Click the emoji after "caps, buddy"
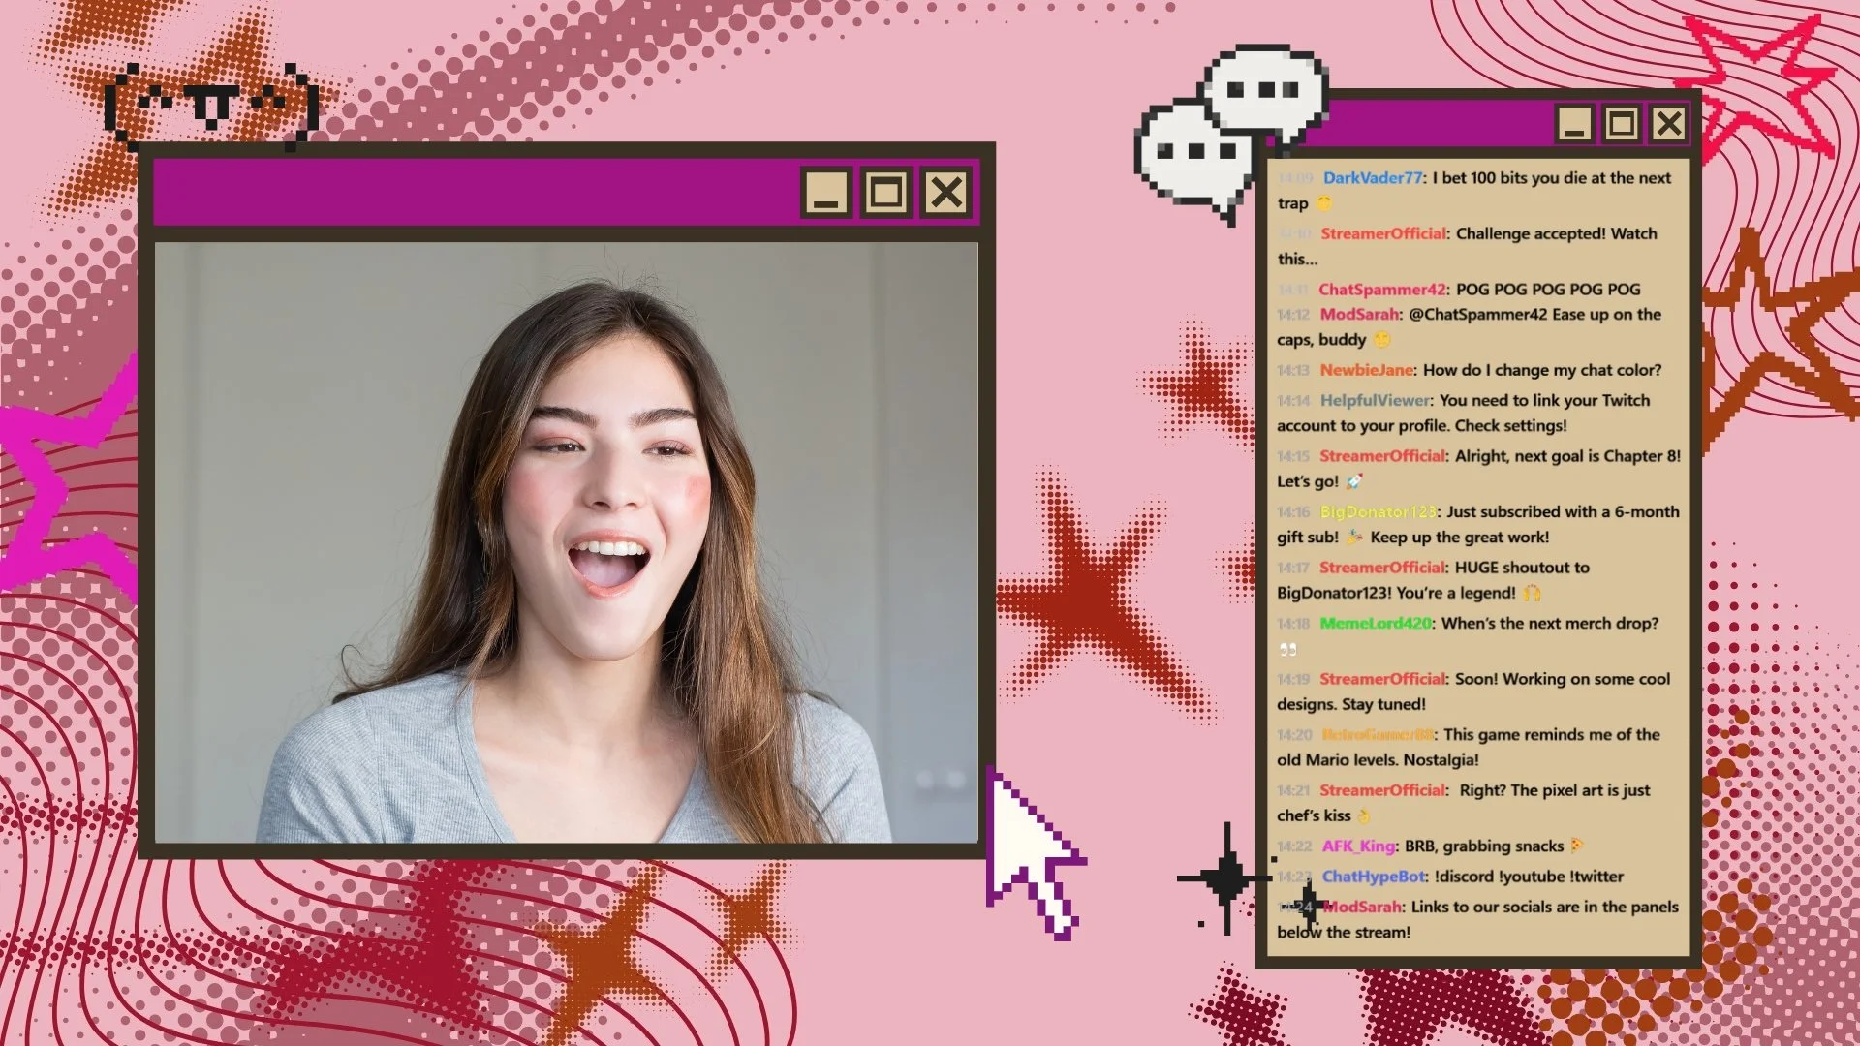Image resolution: width=1860 pixels, height=1046 pixels. [1382, 340]
